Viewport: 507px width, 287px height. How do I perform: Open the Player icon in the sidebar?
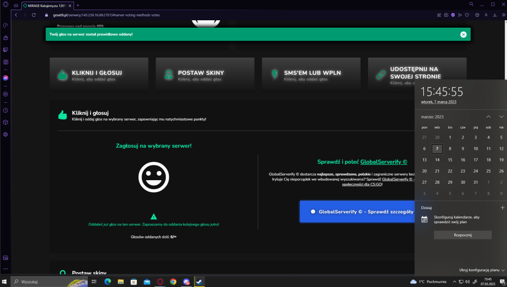point(6,94)
